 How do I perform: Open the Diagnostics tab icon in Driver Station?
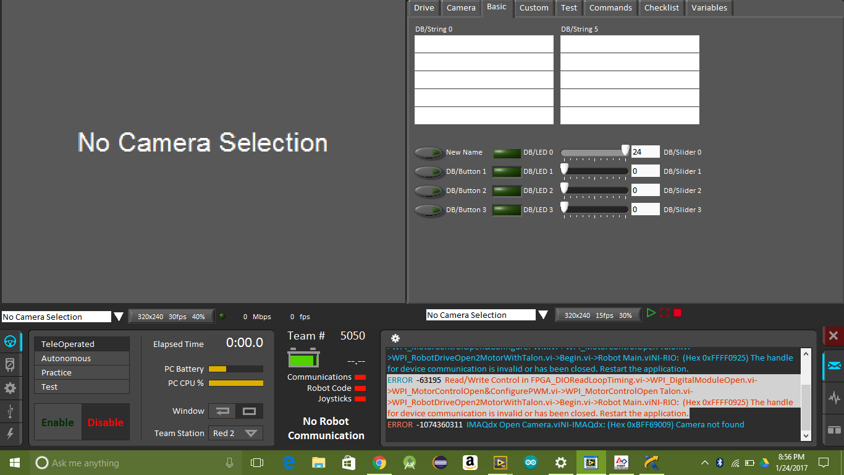pyautogui.click(x=10, y=365)
